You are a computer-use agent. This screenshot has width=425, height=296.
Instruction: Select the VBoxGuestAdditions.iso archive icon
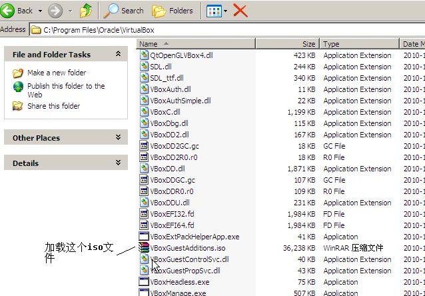(144, 248)
